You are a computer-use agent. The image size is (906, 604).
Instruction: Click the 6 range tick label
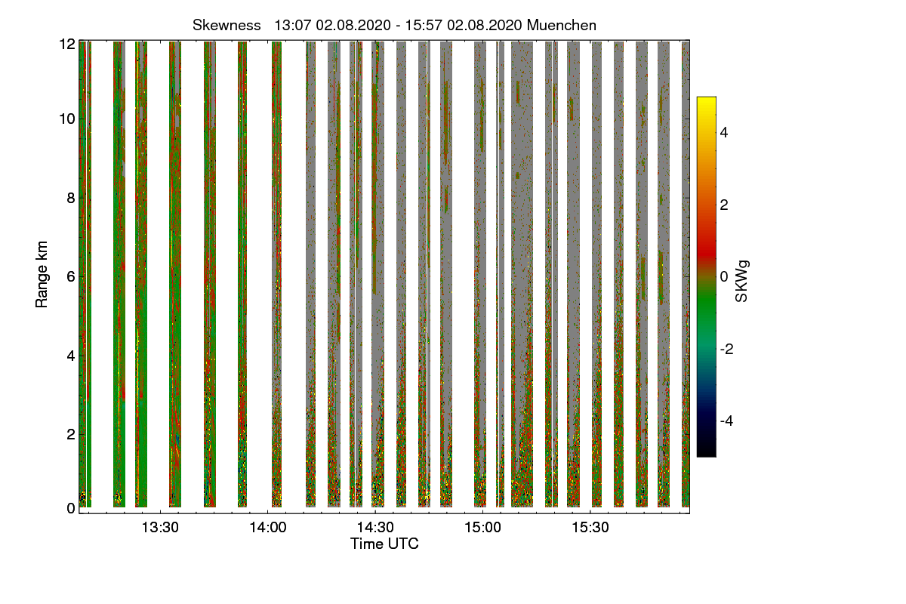point(71,276)
